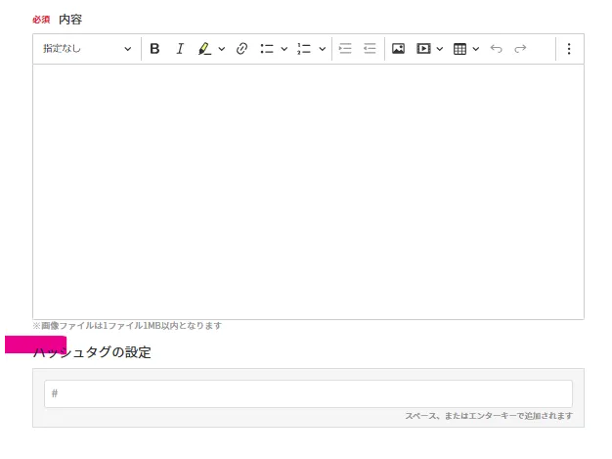Show more toolbar items
The height and width of the screenshot is (459, 612).
point(569,49)
